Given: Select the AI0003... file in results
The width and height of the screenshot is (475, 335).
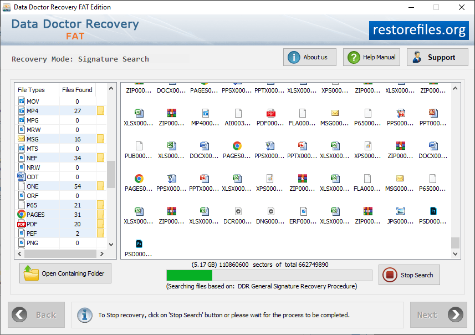Looking at the screenshot, I should (x=238, y=118).
